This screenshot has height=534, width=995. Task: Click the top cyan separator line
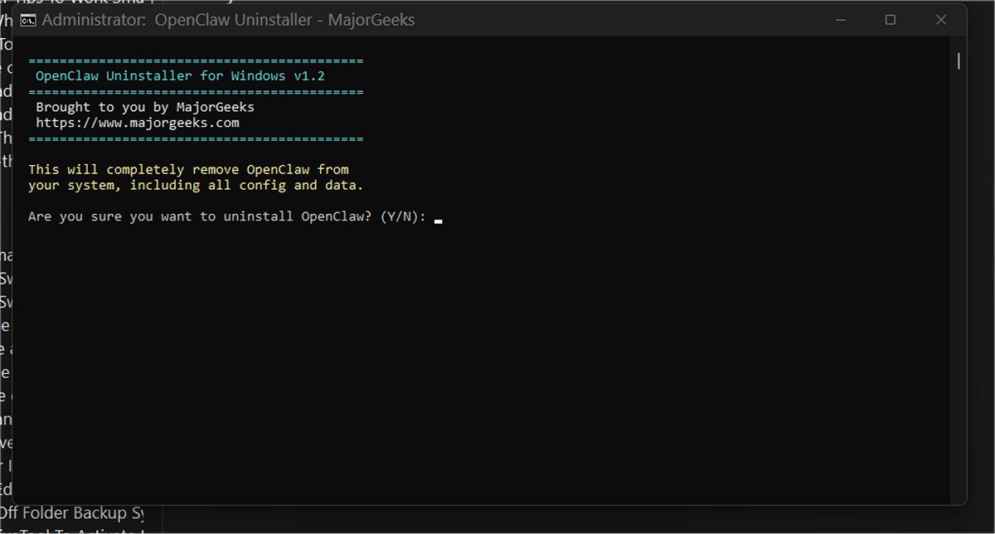coord(196,61)
